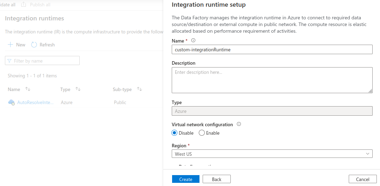
Task: Click the Create button
Action: click(x=186, y=179)
